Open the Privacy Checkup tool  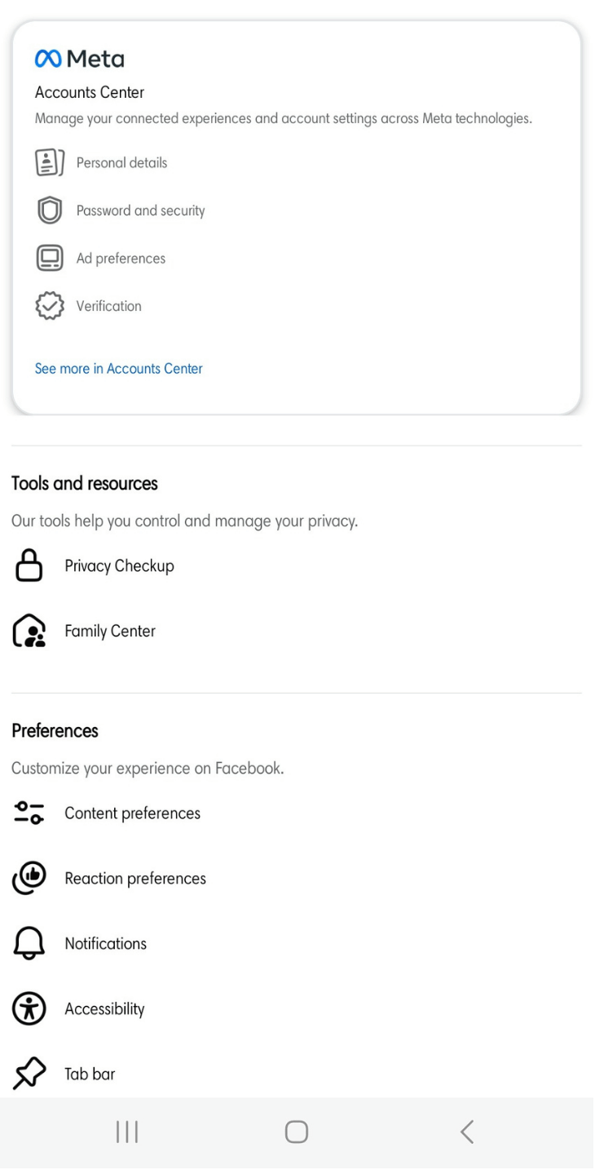point(119,566)
